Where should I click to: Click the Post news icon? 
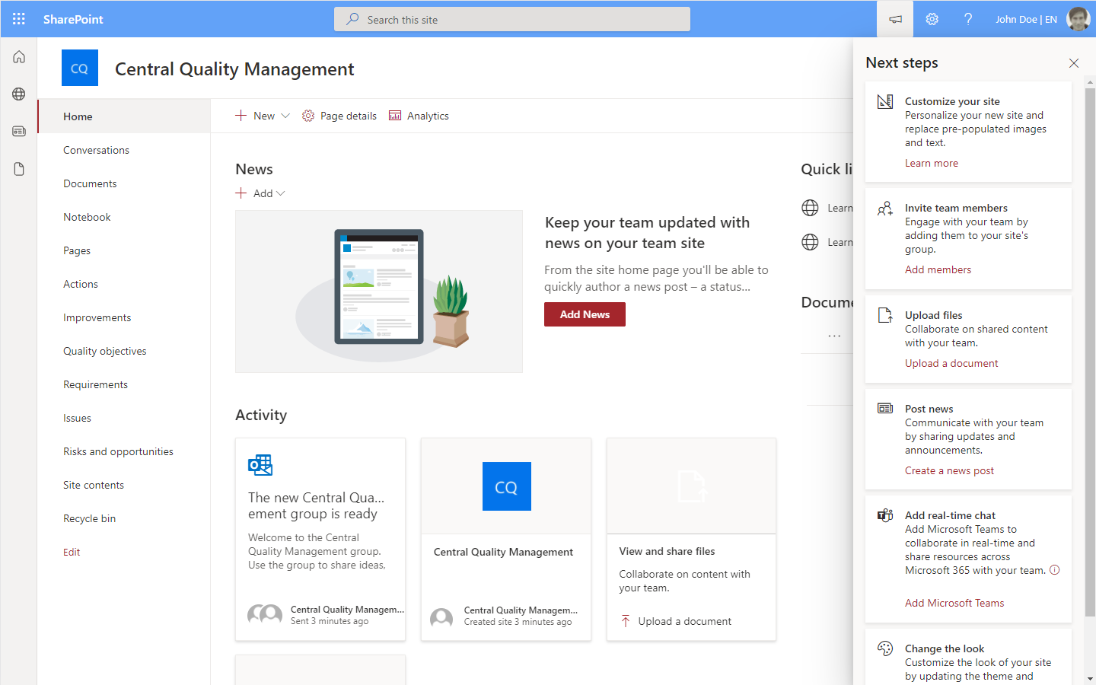[x=885, y=409]
